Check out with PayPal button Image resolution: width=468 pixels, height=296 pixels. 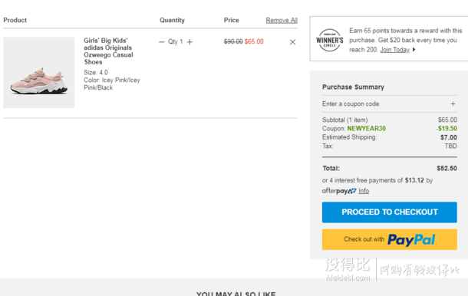[x=390, y=239]
